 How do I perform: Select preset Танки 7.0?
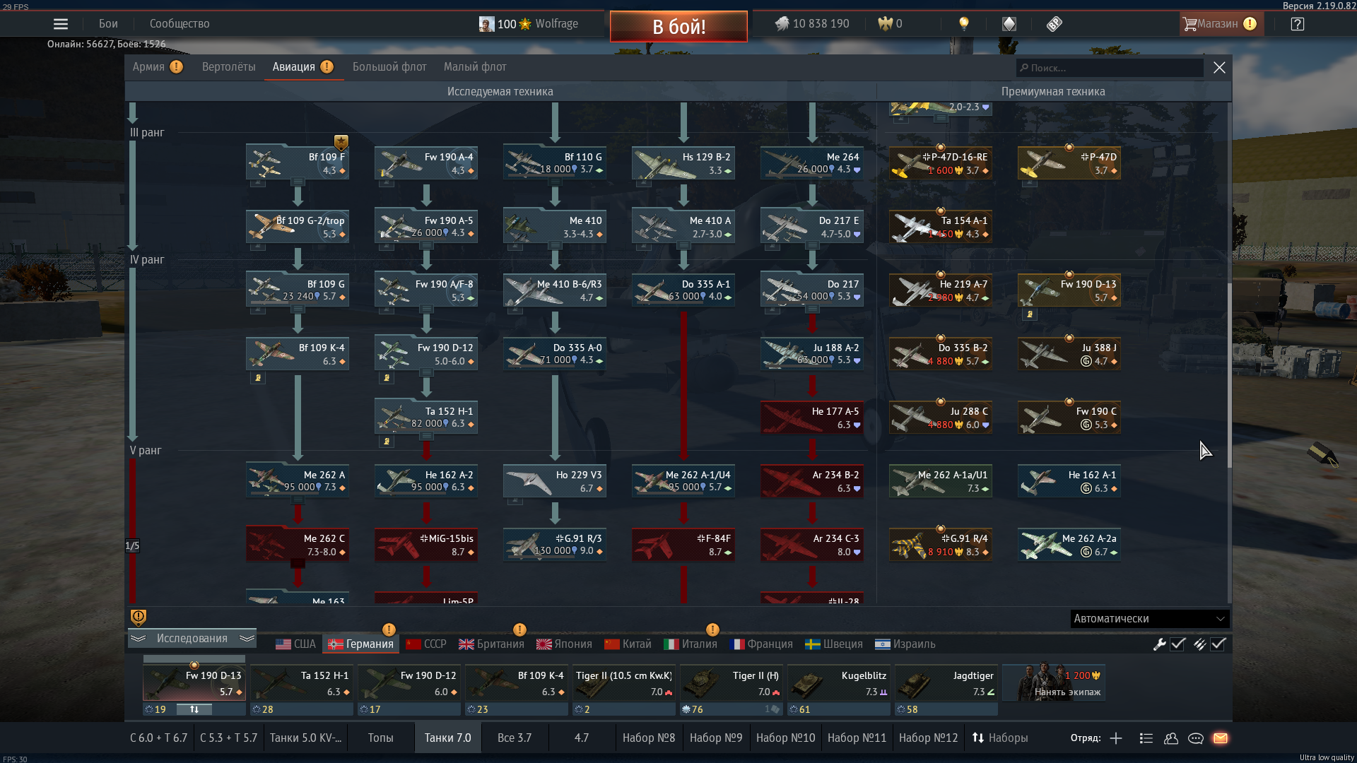(447, 738)
